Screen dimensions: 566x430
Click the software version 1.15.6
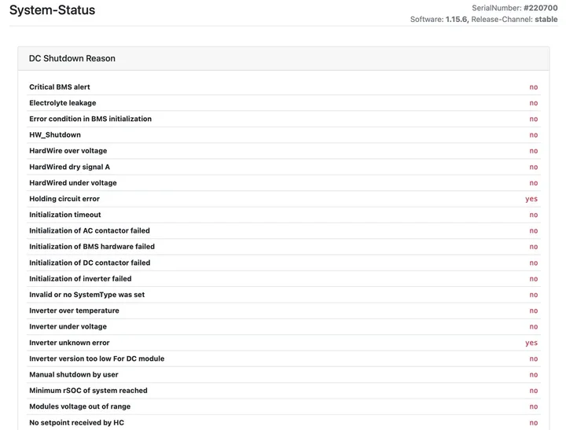pyautogui.click(x=457, y=20)
